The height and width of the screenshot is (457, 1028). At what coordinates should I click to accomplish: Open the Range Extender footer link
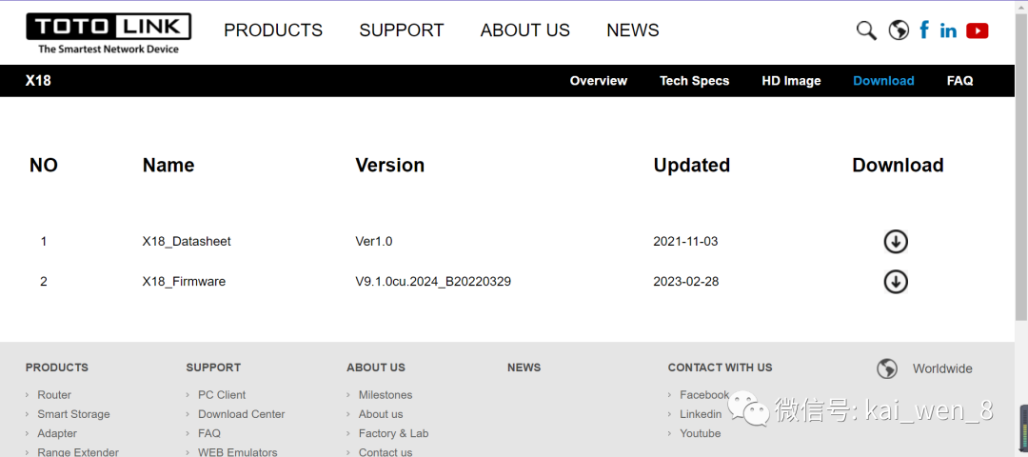(x=78, y=452)
